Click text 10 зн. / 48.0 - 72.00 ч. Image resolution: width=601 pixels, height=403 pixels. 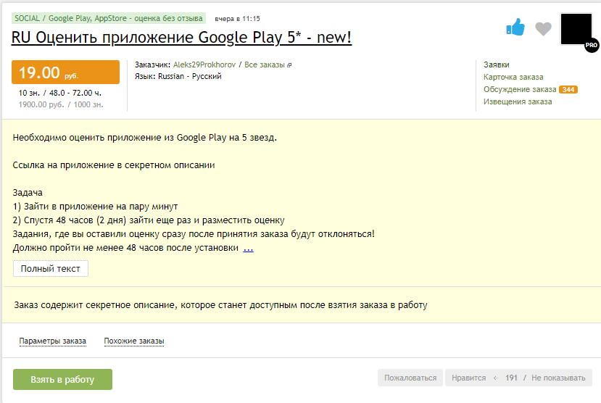60,93
